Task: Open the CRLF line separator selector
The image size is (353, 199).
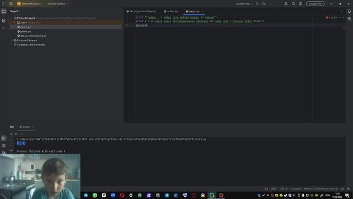Action: pyautogui.click(x=274, y=188)
